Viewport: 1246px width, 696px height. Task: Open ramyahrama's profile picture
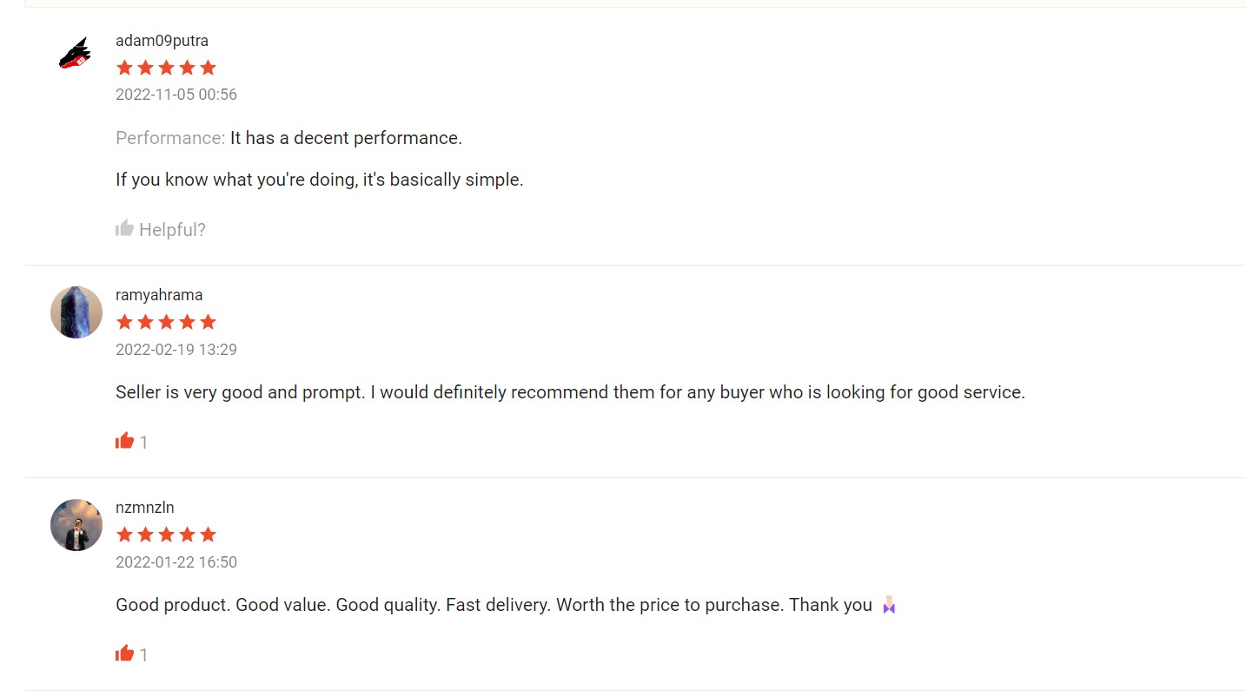76,312
